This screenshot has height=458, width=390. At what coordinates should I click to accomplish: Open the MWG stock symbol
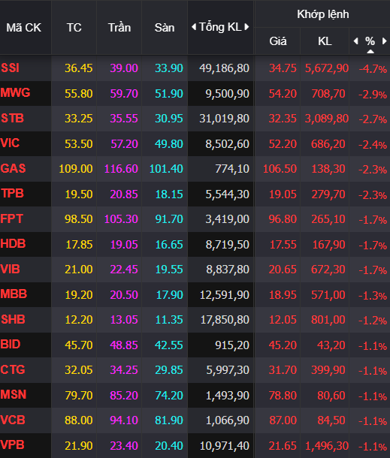(15, 93)
